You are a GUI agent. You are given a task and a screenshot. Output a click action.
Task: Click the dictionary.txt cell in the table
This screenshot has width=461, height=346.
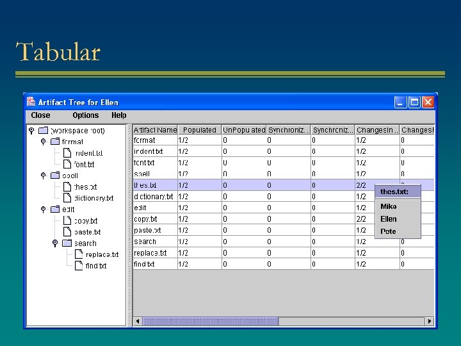pyautogui.click(x=155, y=196)
